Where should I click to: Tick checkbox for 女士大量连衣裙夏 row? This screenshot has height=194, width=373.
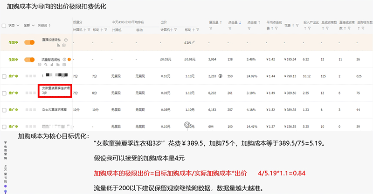pyautogui.click(x=4, y=110)
